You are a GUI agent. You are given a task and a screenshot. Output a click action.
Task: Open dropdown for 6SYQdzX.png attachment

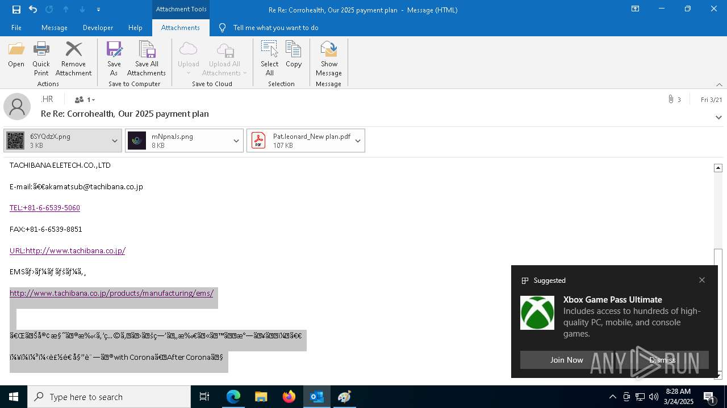pos(115,141)
